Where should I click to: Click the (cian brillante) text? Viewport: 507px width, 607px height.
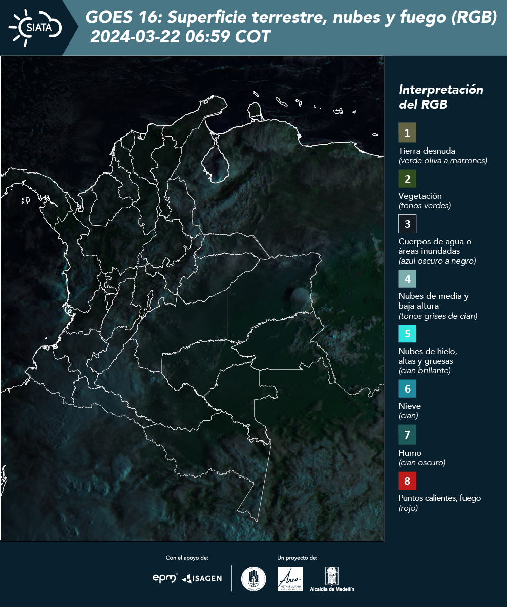tap(425, 371)
